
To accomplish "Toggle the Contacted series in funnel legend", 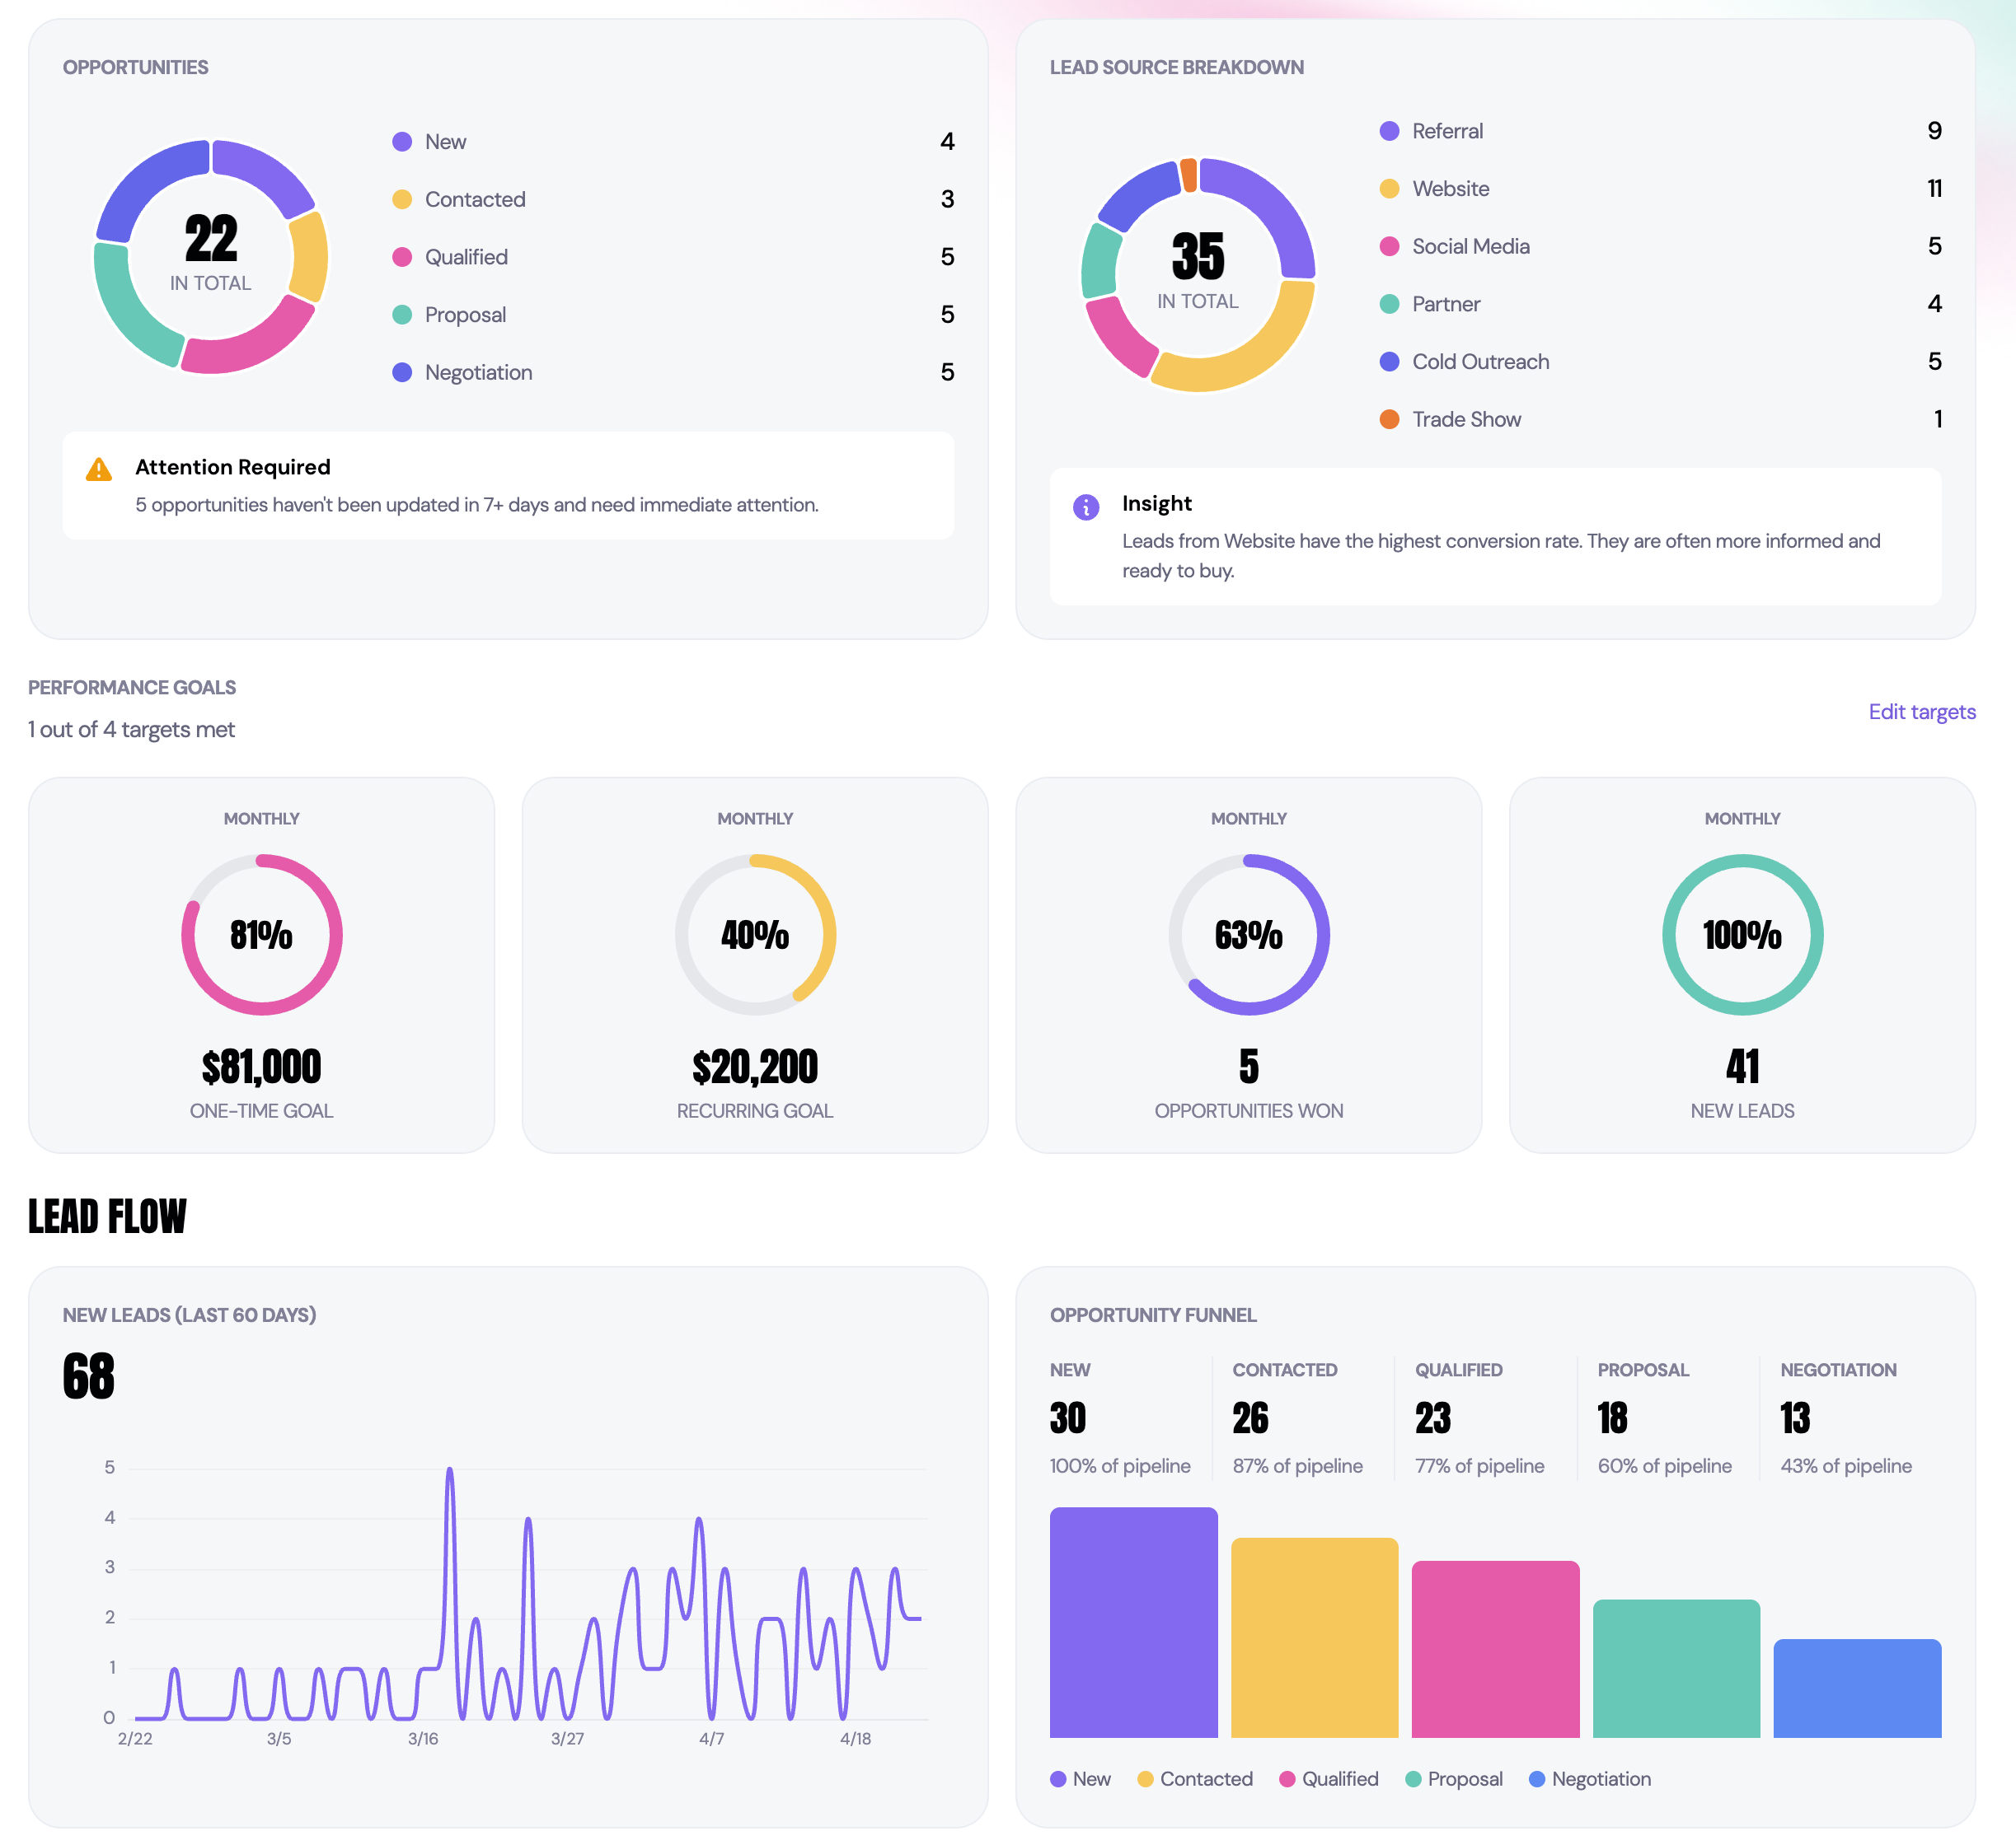I will (1195, 1779).
